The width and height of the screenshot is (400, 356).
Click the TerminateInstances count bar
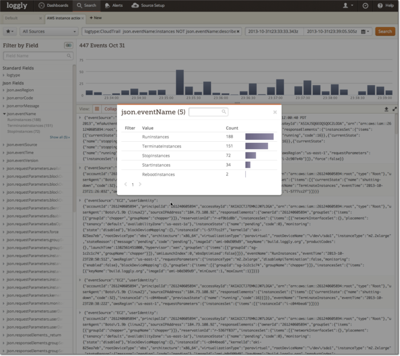pos(257,146)
